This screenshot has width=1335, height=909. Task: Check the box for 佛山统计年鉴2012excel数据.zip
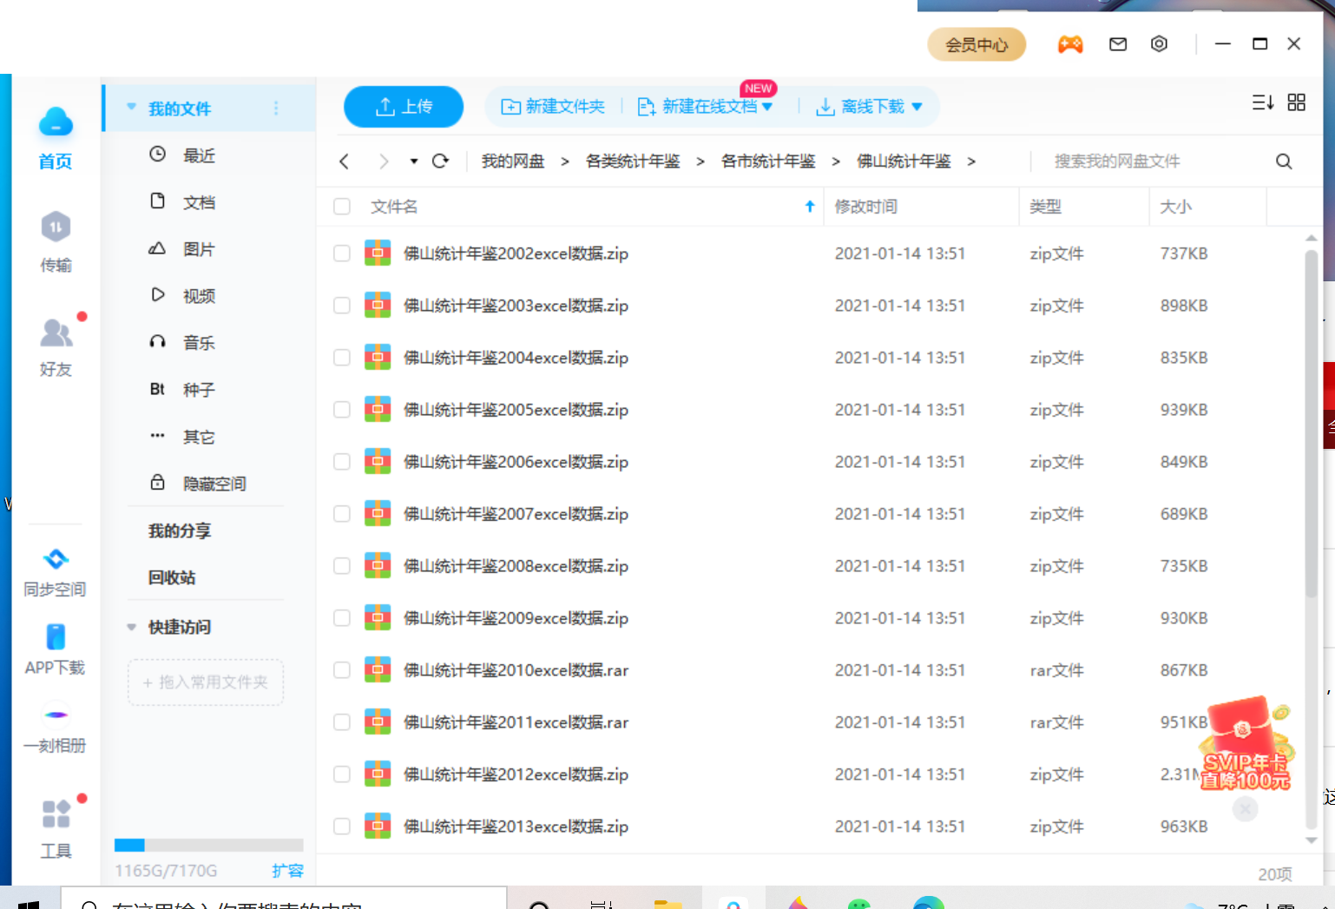[x=342, y=774]
